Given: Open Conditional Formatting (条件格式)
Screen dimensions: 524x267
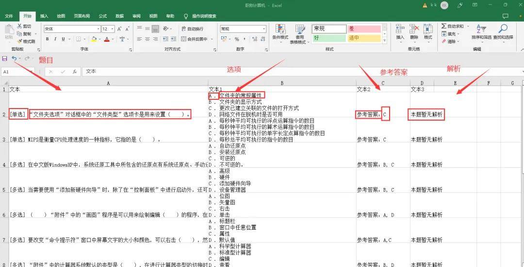Looking at the screenshot, I should pos(280,32).
